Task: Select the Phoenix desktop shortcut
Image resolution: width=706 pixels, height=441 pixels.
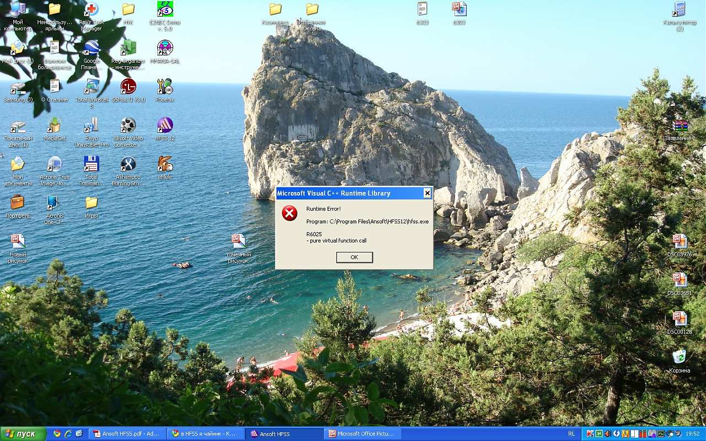Action: [x=164, y=90]
